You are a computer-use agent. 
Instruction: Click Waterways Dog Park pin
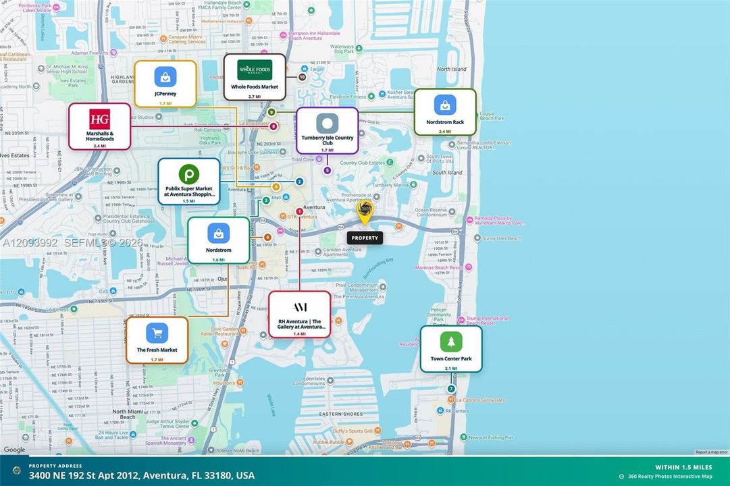click(x=359, y=48)
